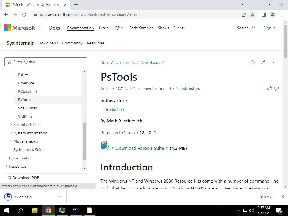Click Download PDF button
The image size is (288, 216).
[x=23, y=178]
